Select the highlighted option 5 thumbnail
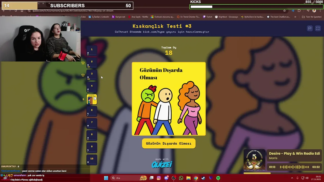 pos(92,99)
